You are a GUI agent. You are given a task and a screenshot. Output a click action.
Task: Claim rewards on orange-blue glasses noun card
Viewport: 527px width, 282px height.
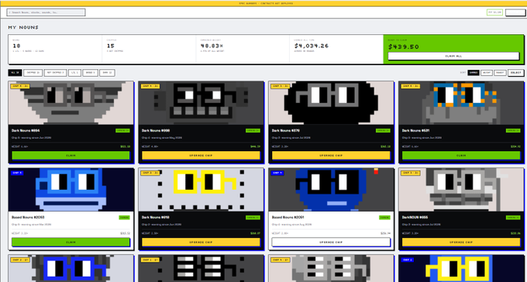[461, 155]
